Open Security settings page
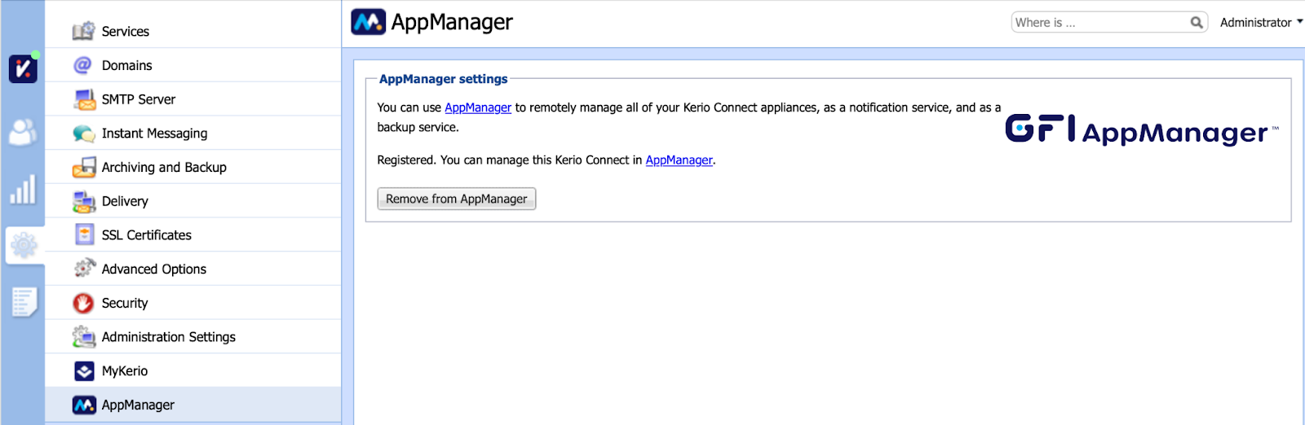The width and height of the screenshot is (1305, 425). [192, 303]
